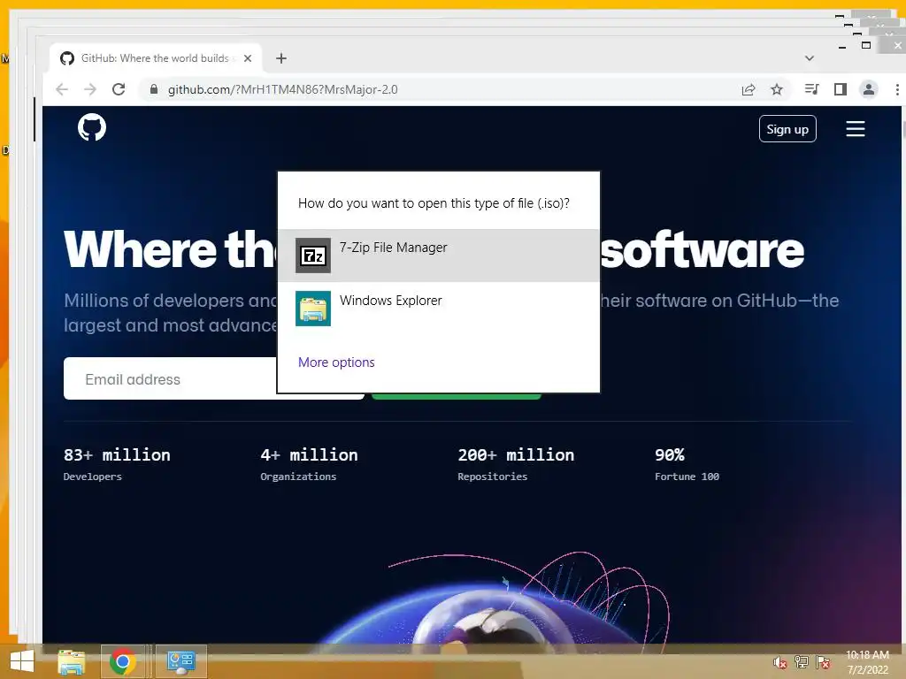Click the '200+ million' repositories statistic
Screen dimensions: 906x679
coord(516,454)
